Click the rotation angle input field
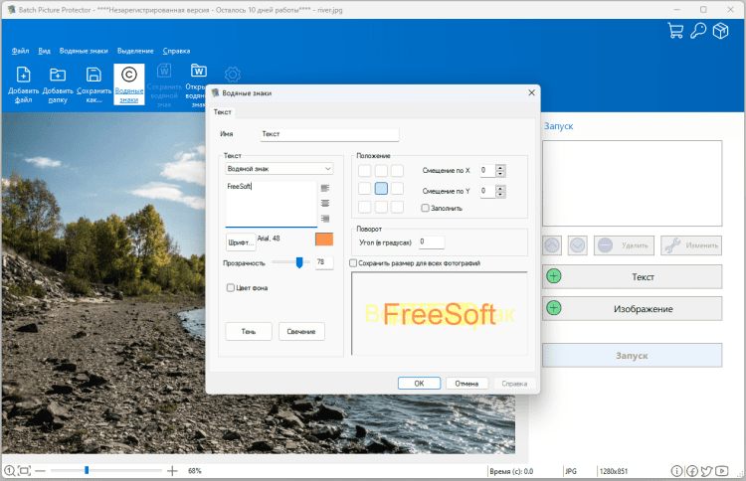This screenshot has height=481, width=746. click(431, 241)
